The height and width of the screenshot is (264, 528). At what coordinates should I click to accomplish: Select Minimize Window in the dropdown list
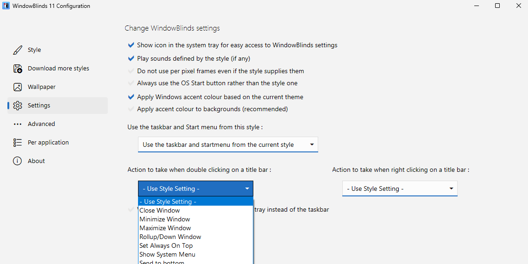pyautogui.click(x=195, y=219)
